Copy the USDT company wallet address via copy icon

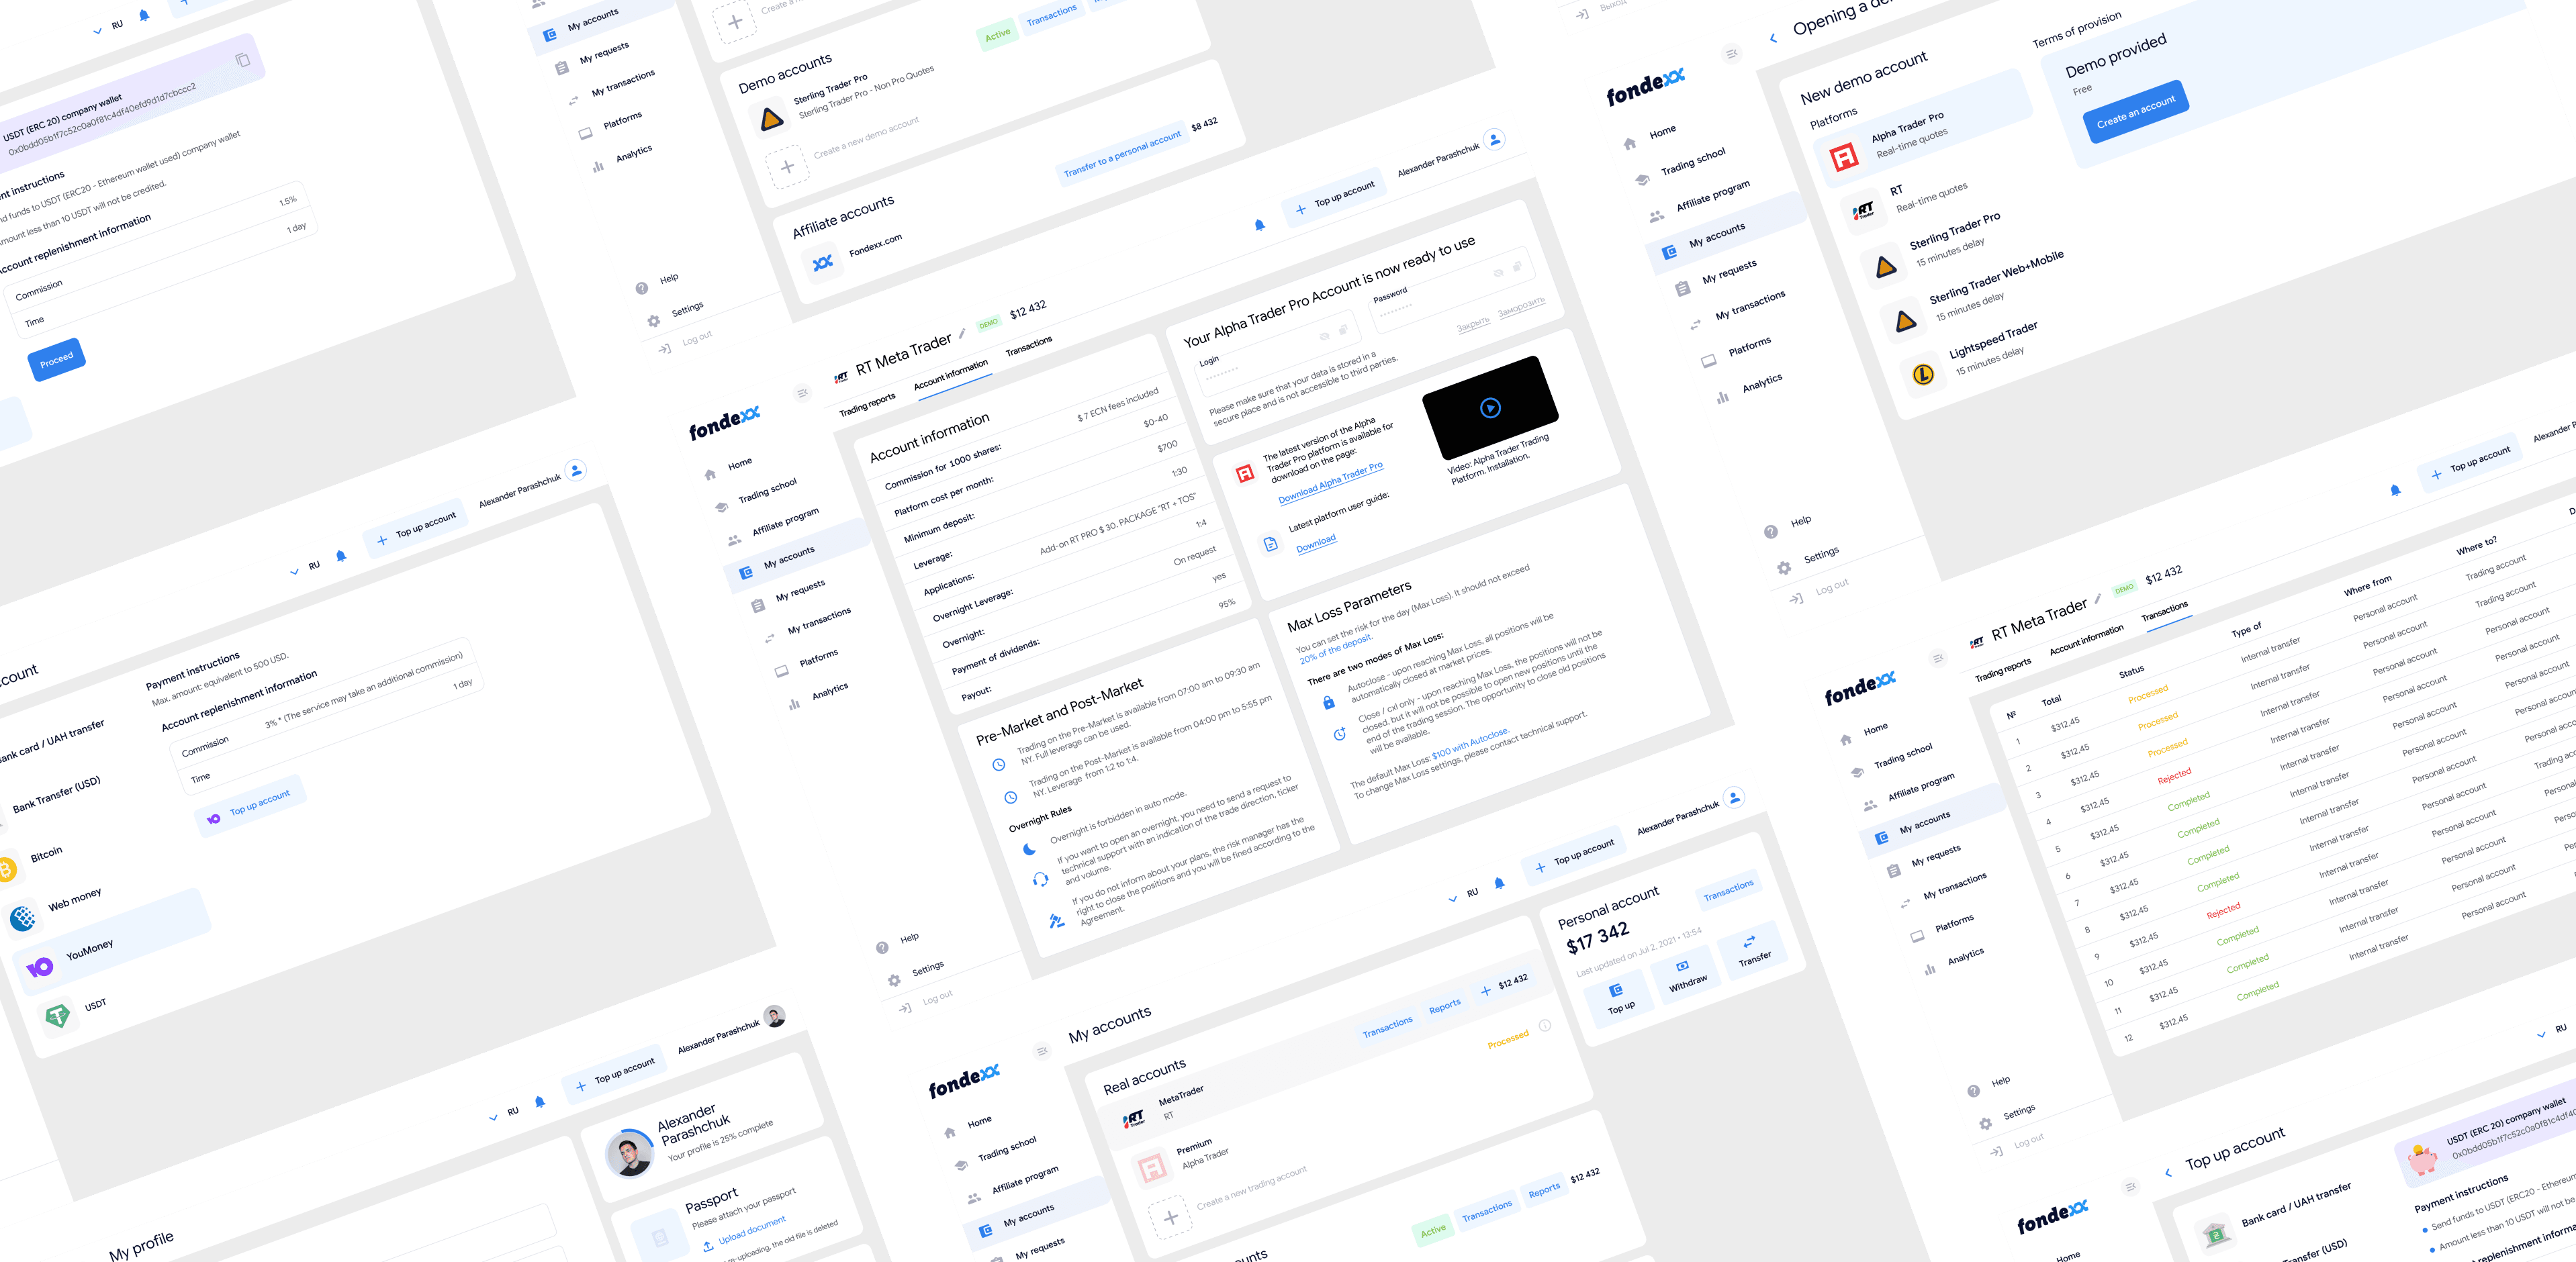(242, 60)
